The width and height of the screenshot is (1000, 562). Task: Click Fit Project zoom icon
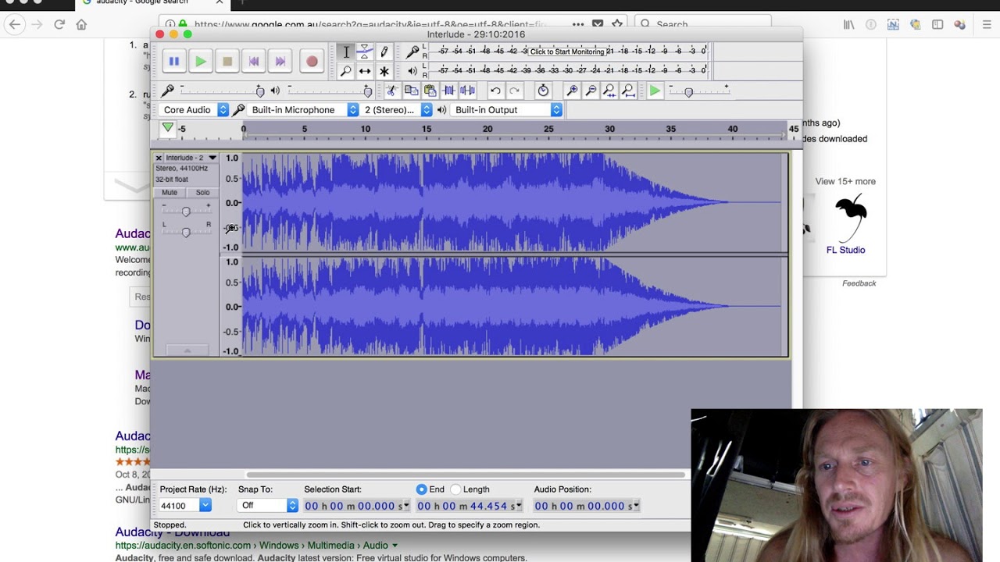pos(628,91)
